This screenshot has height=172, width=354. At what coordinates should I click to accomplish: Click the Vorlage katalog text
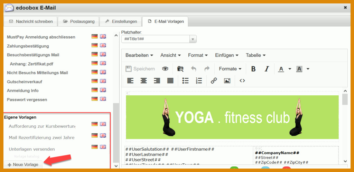[27, 156]
